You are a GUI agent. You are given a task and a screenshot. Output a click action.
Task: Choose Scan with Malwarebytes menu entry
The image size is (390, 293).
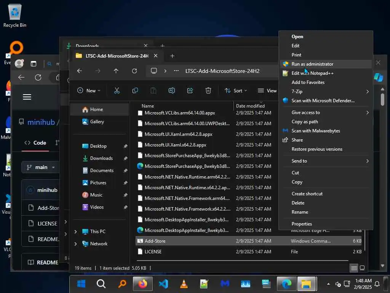coord(326,131)
